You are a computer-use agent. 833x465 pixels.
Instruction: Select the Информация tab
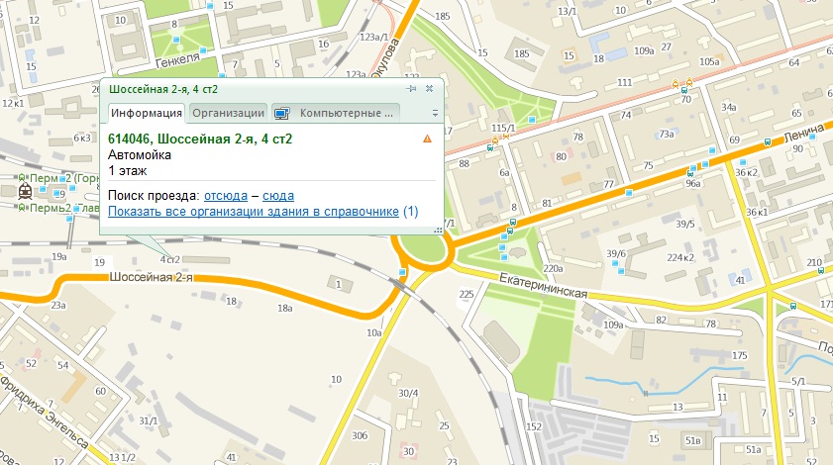147,113
